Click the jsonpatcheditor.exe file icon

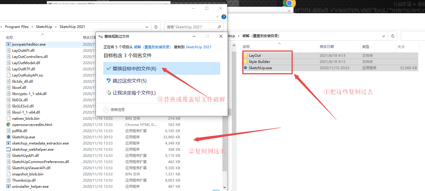[9, 44]
